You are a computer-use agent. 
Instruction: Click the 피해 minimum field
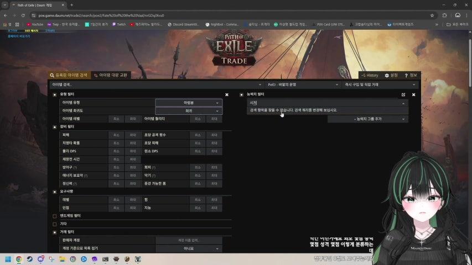tap(116, 135)
